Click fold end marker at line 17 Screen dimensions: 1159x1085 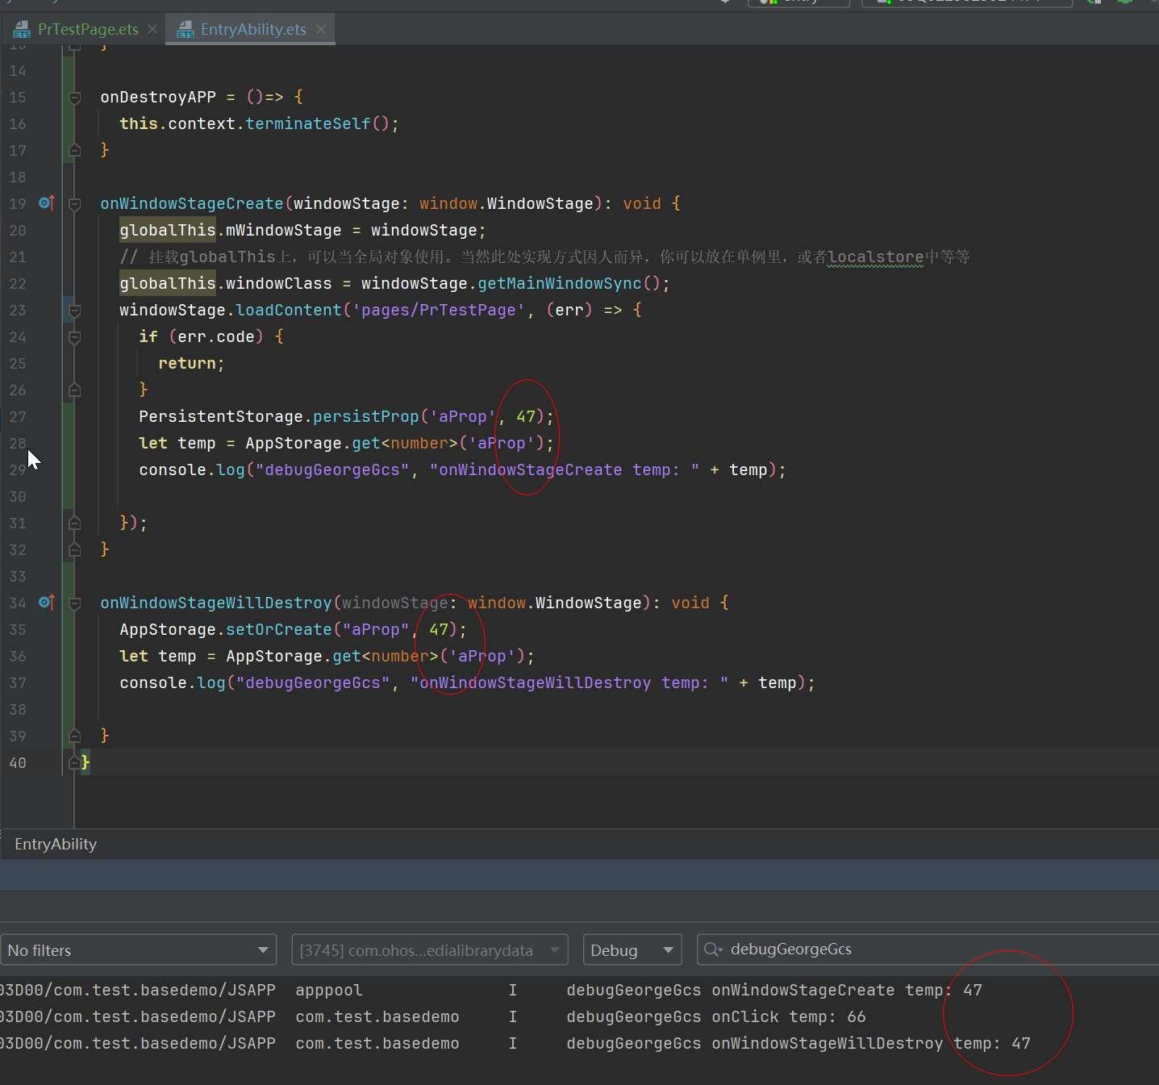pyautogui.click(x=74, y=150)
